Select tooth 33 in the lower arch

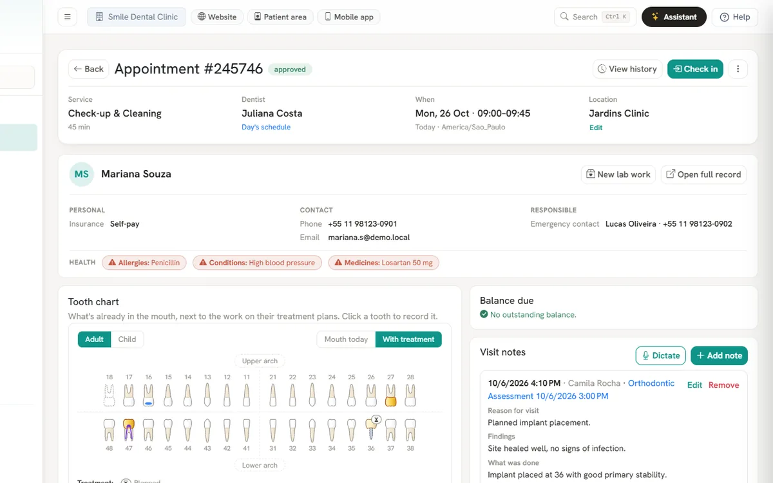point(312,430)
